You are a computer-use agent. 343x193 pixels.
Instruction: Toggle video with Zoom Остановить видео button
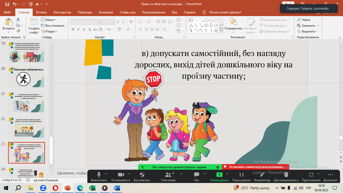pos(121,177)
